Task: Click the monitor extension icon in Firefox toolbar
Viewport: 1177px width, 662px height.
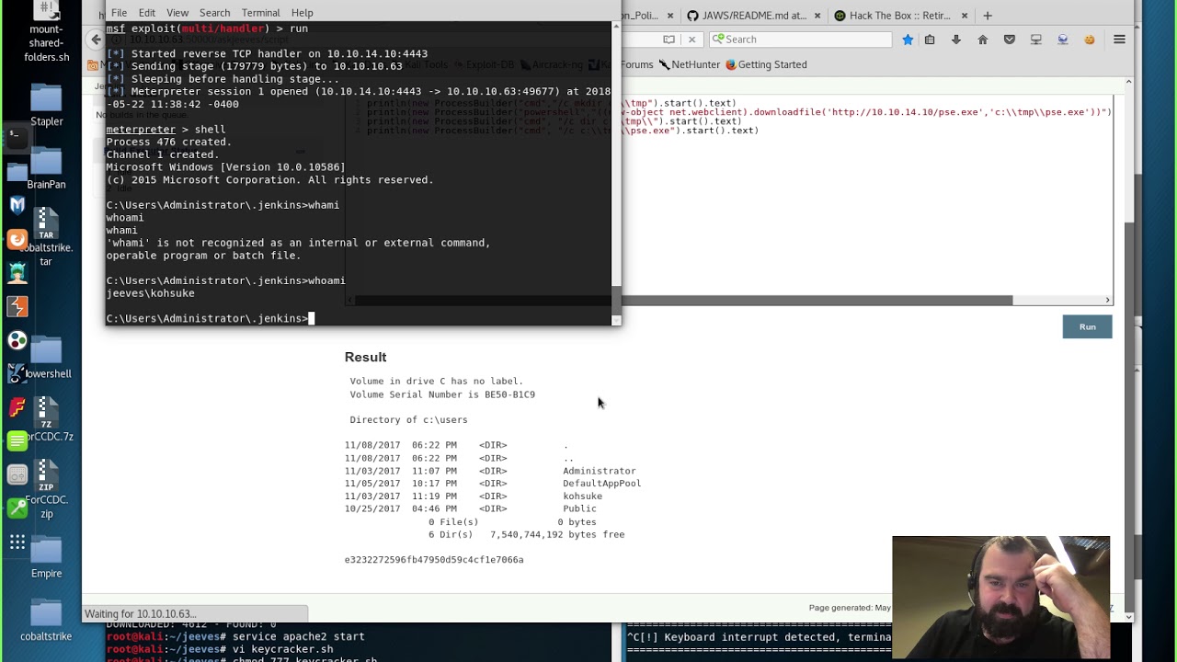Action: pos(1036,40)
